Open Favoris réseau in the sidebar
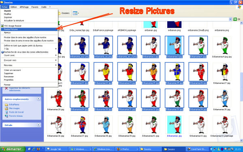 [x=16, y=116]
